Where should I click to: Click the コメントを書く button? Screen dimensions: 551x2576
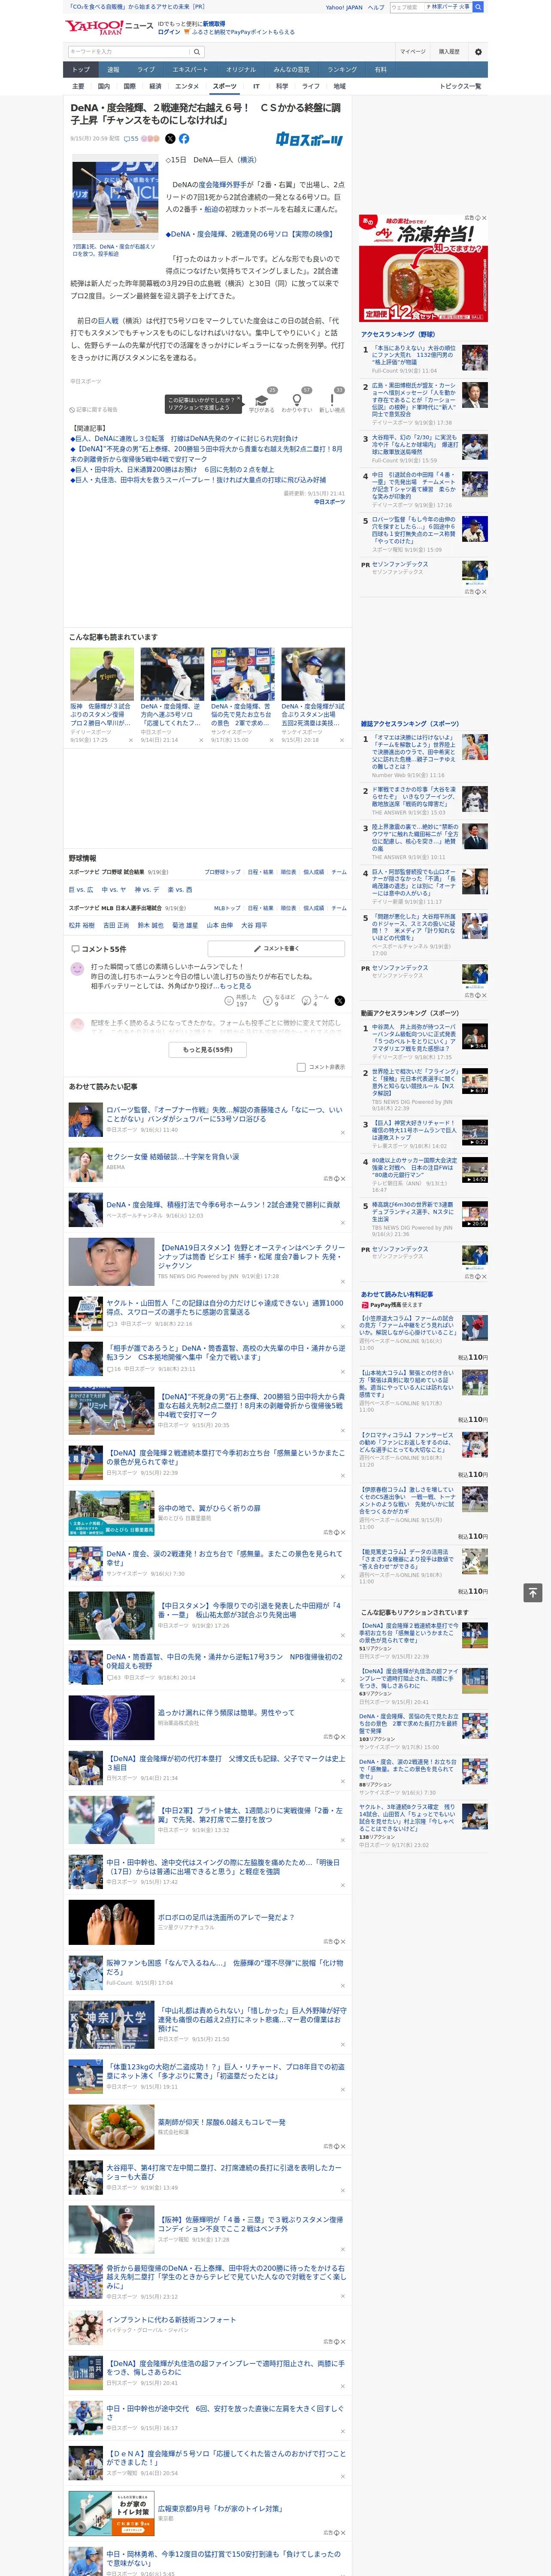pos(277,948)
